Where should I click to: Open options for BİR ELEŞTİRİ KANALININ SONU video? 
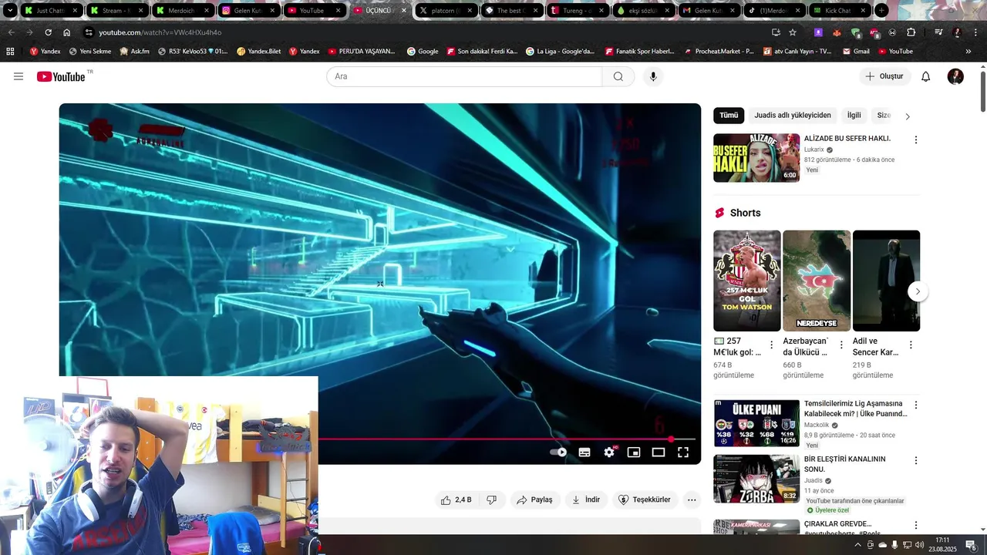[916, 460]
